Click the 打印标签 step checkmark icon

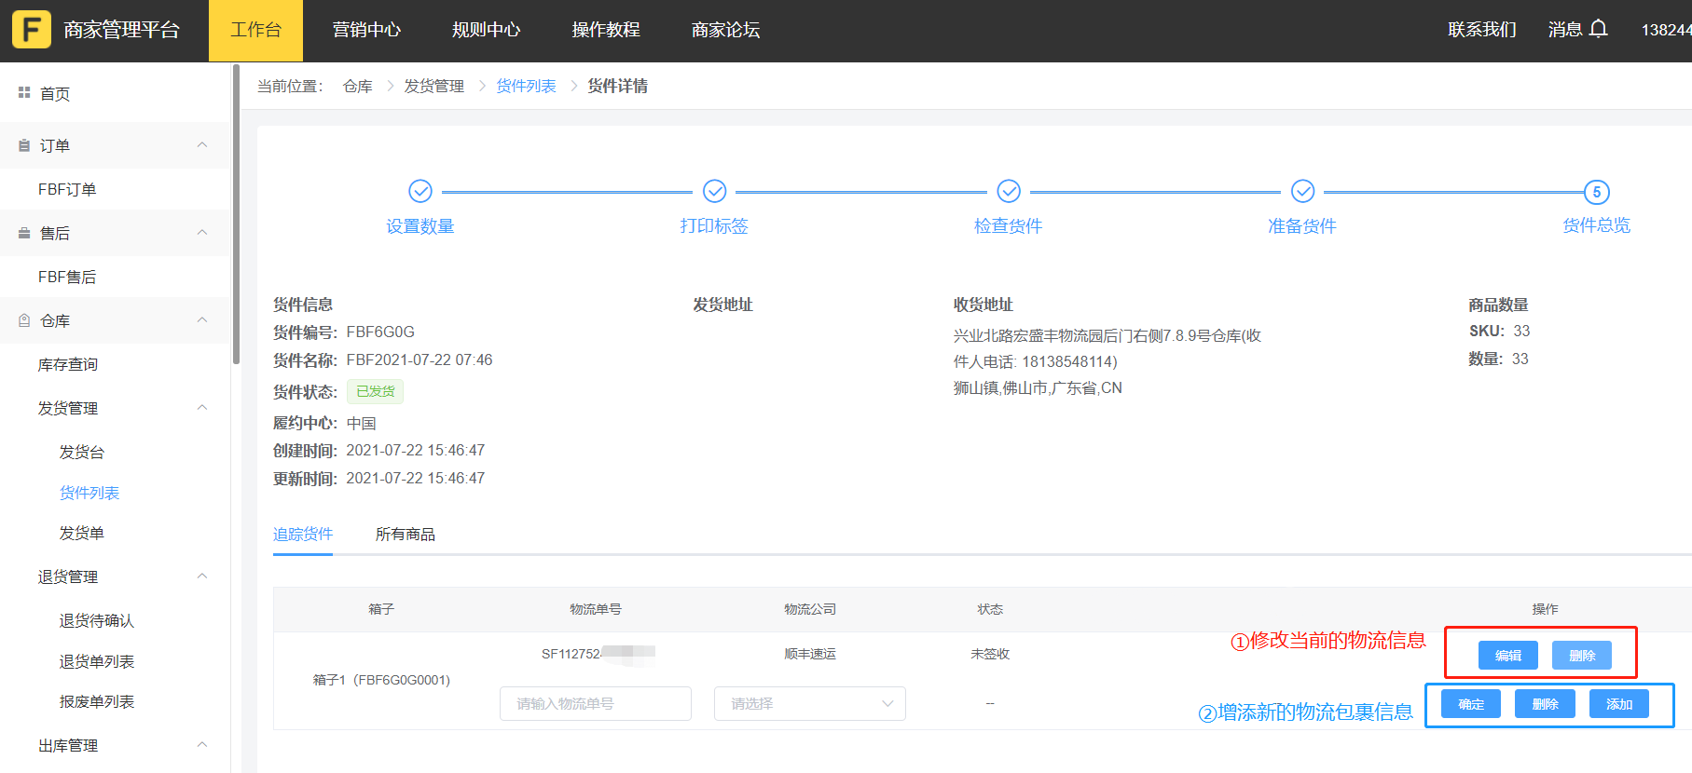click(x=714, y=191)
